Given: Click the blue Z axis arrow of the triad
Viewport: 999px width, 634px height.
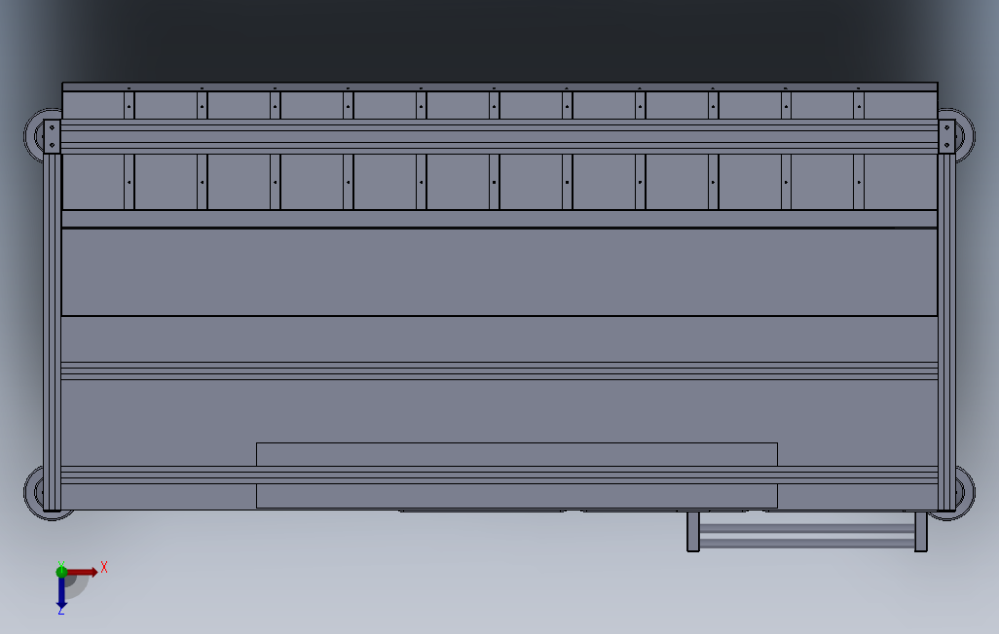Looking at the screenshot, I should point(61,593).
